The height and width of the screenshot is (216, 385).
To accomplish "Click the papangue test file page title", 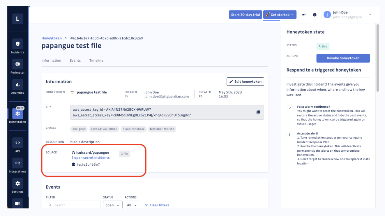I will pyautogui.click(x=71, y=46).
